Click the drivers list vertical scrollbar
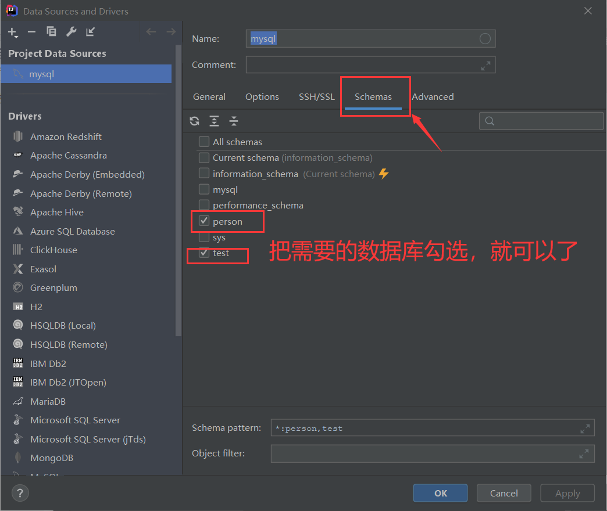This screenshot has height=511, width=607. [x=178, y=190]
